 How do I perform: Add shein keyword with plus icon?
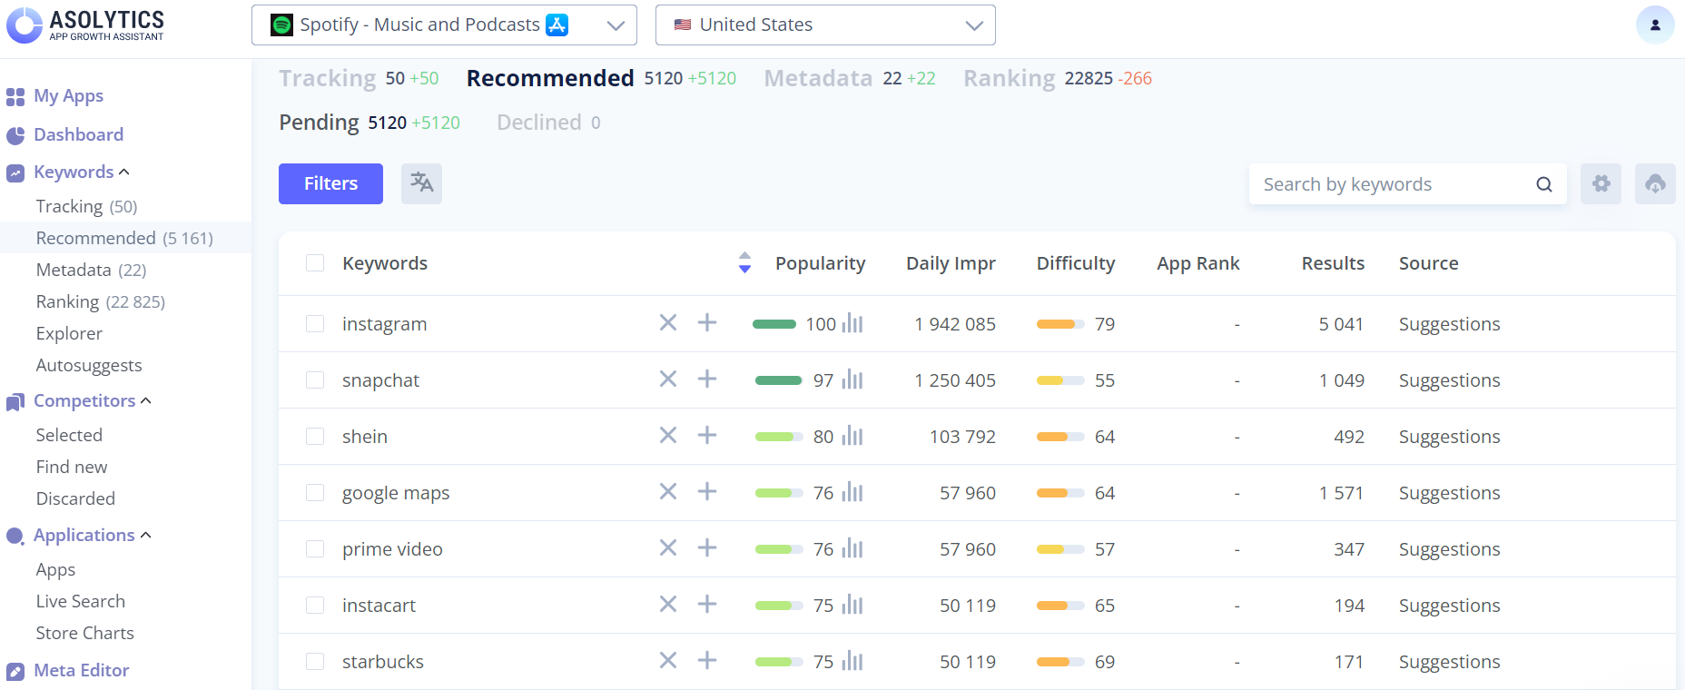point(707,435)
